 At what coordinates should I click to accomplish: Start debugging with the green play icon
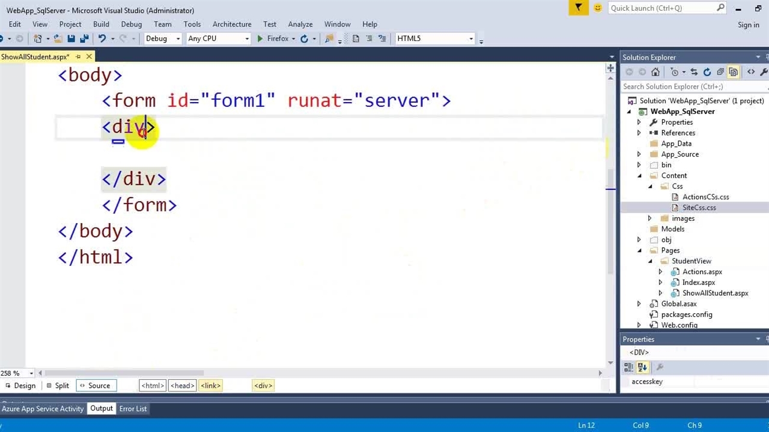coord(260,38)
